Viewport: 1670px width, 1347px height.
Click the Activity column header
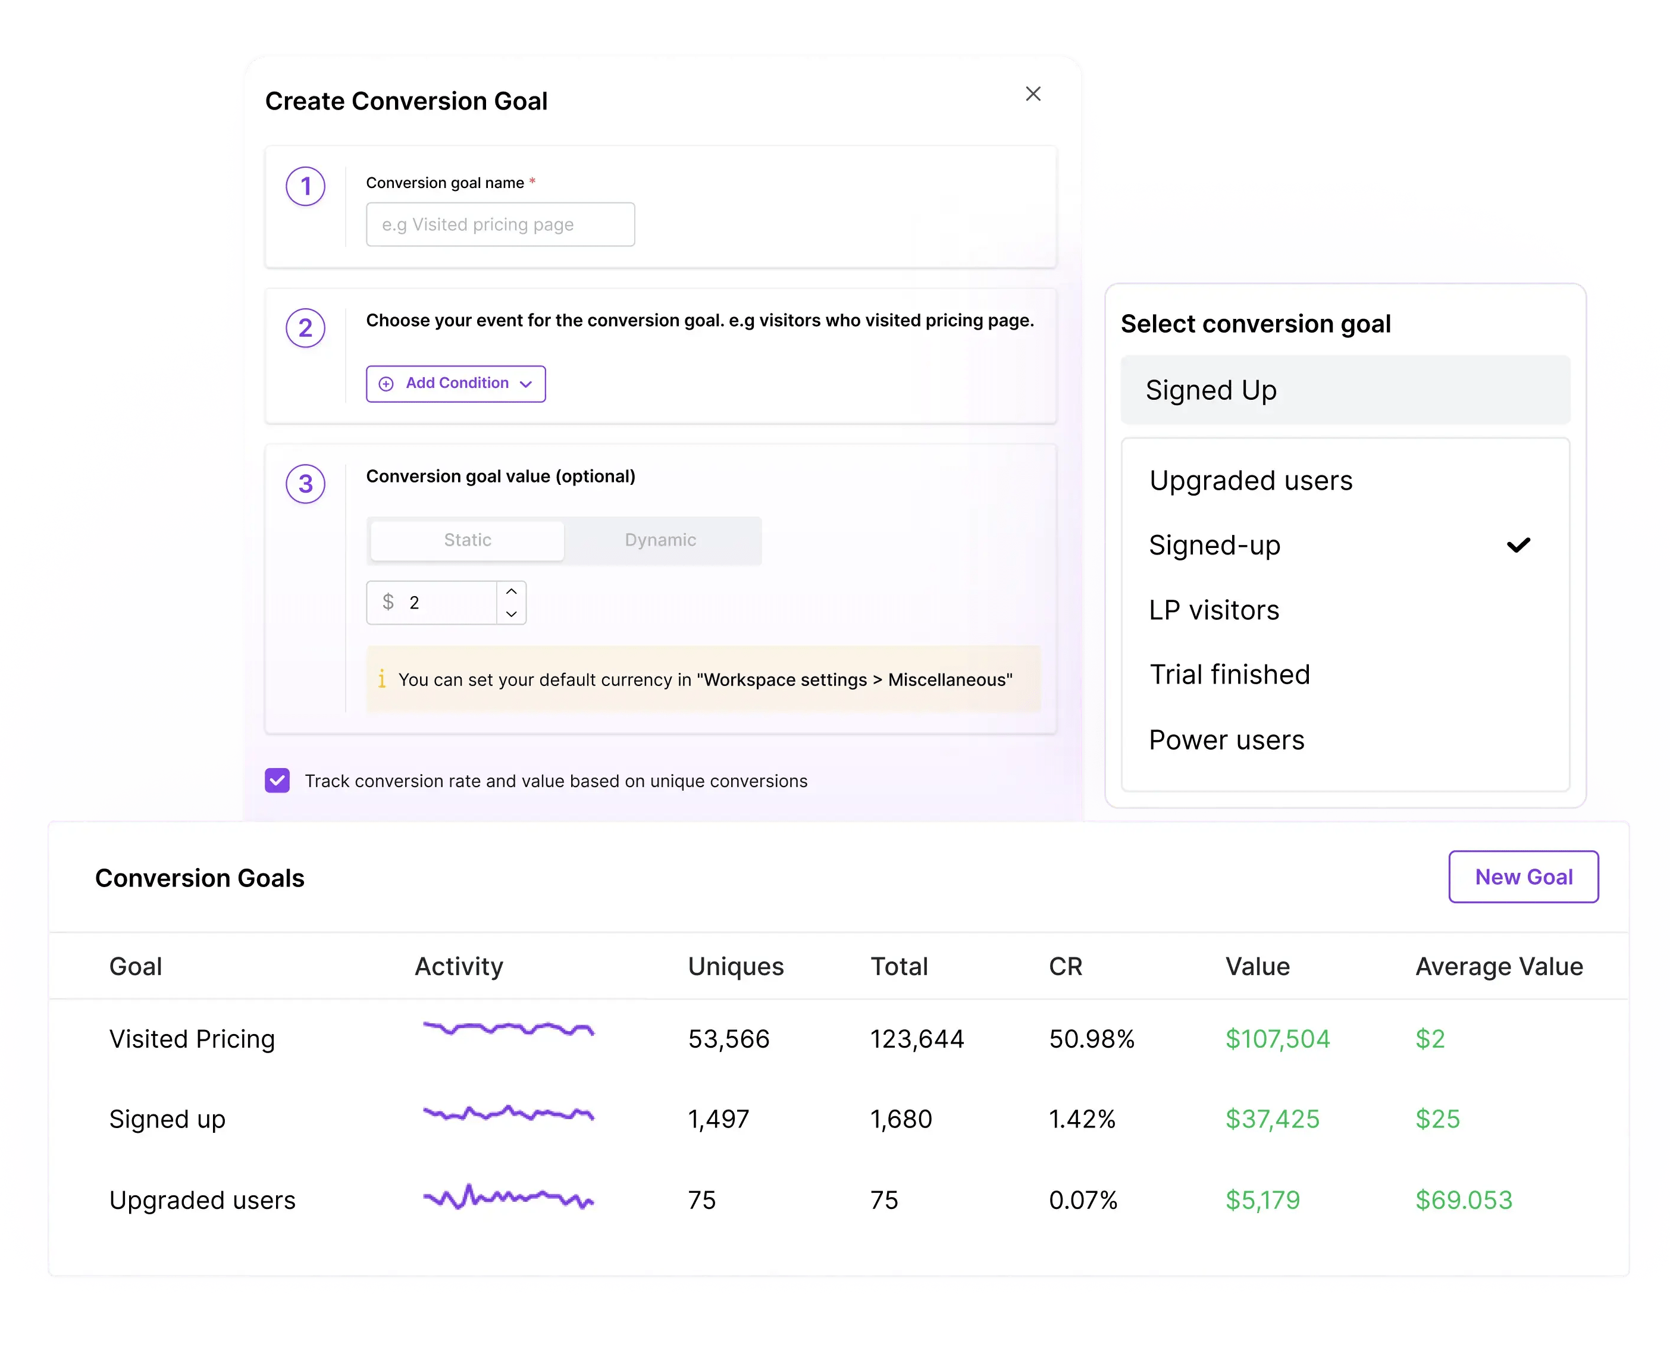tap(459, 966)
